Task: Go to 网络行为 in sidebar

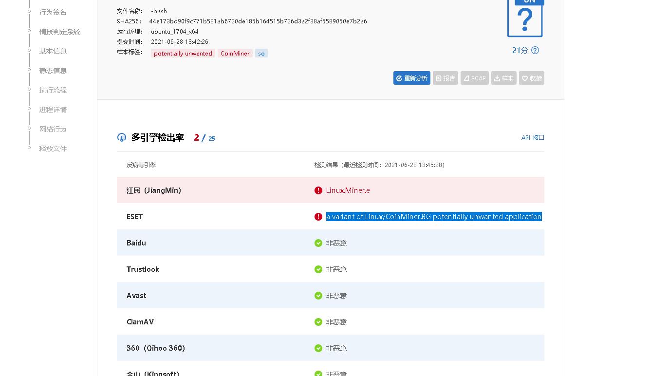Action: 53,129
